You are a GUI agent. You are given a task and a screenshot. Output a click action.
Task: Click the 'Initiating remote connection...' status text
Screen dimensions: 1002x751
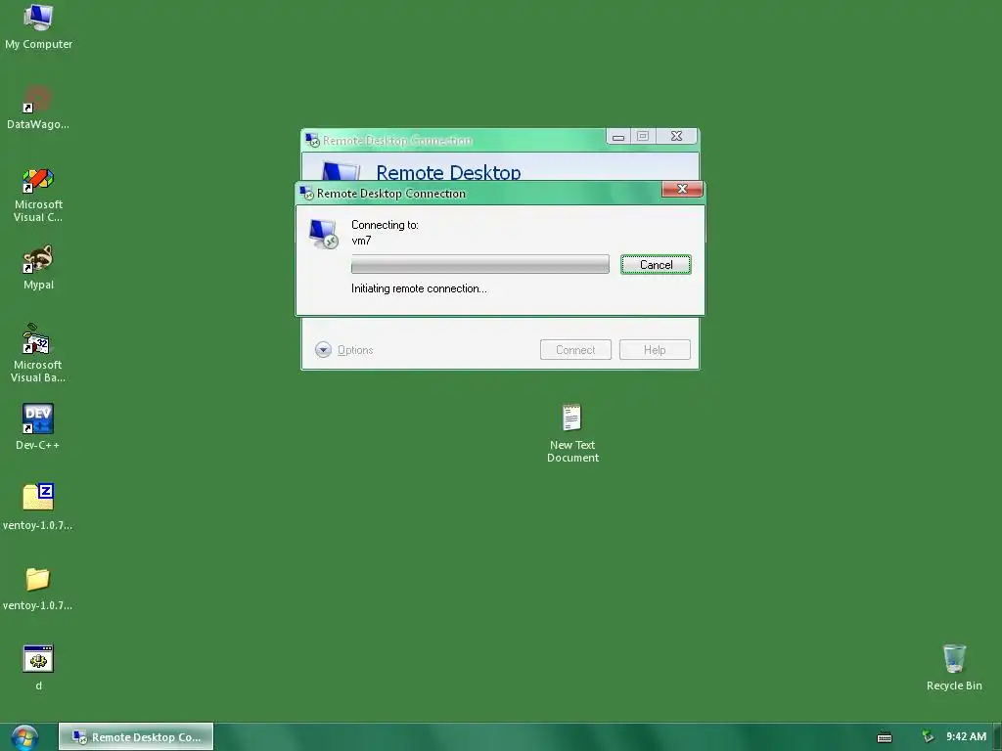419,288
